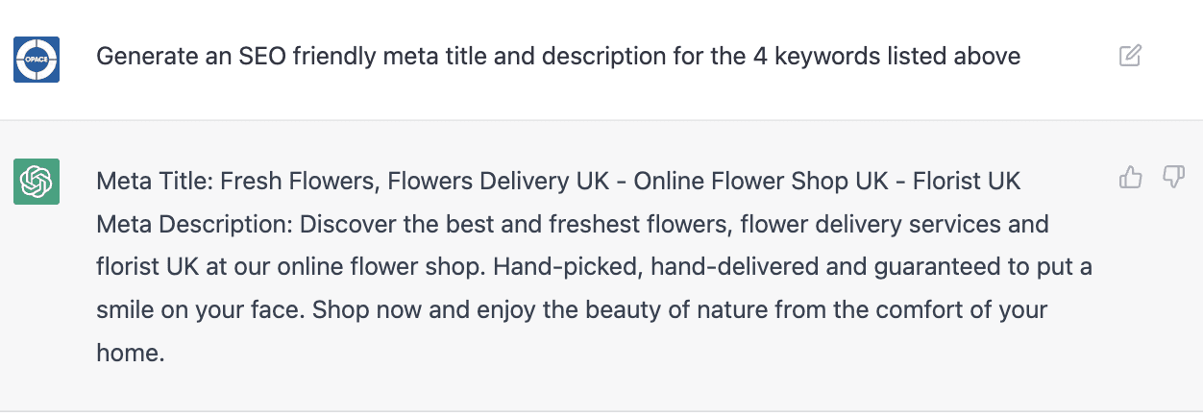Give the response a thumbs down
Viewport: 1203px width, 417px height.
click(x=1173, y=177)
